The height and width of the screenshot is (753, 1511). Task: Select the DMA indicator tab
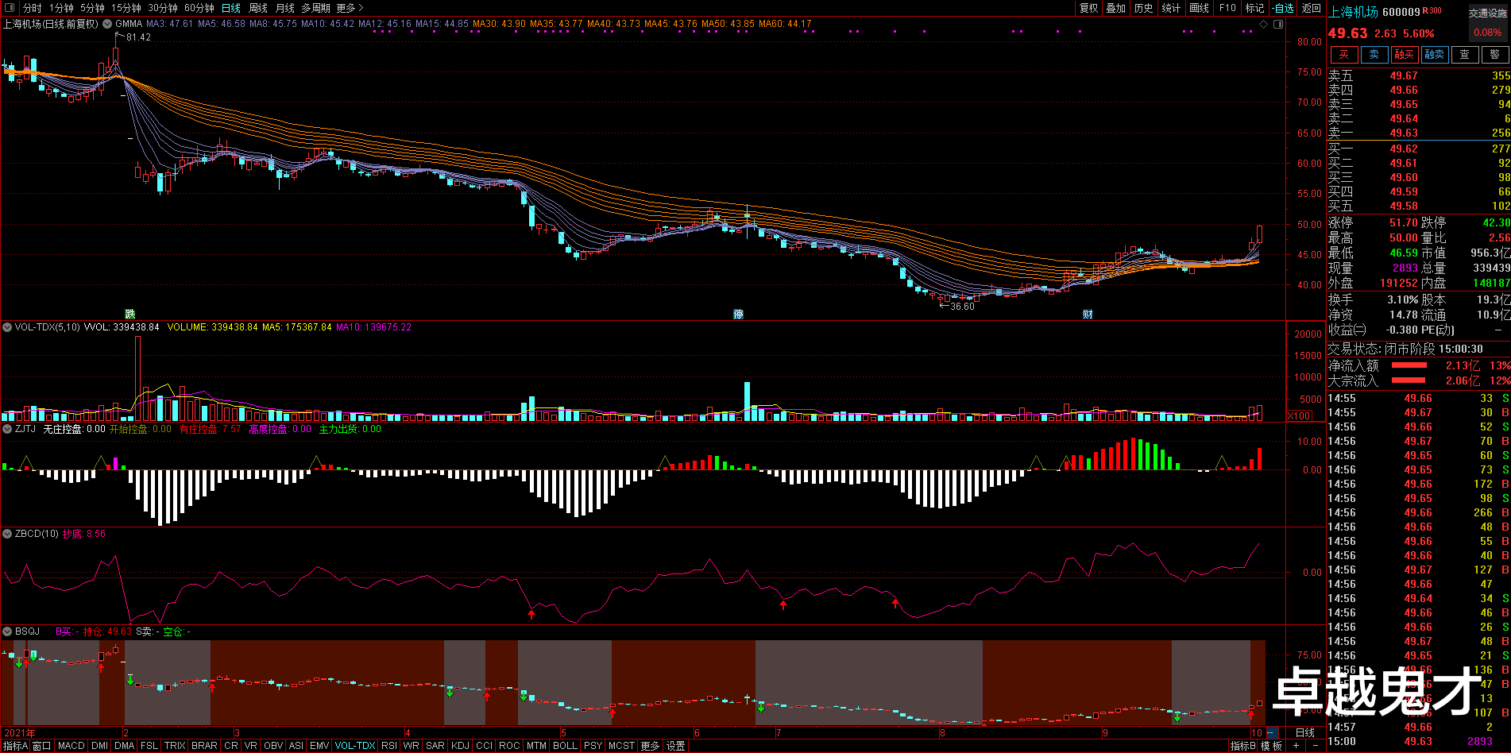(125, 746)
